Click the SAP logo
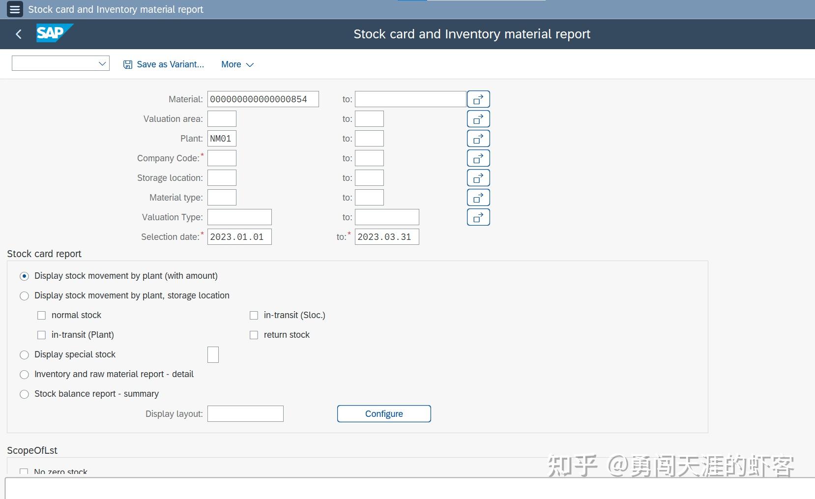 (55, 33)
